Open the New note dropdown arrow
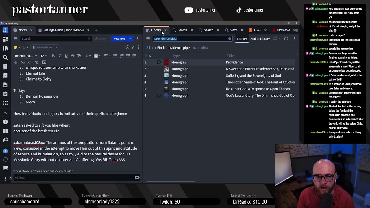 coord(130,39)
